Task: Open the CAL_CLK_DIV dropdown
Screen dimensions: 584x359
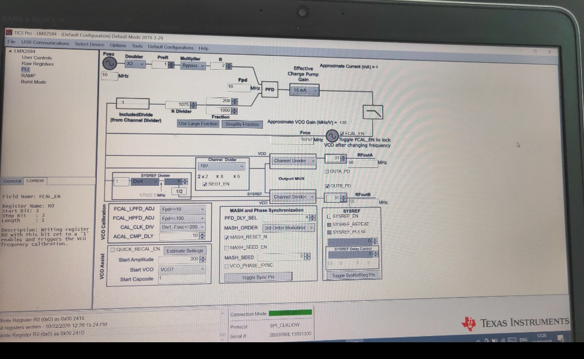Action: (183, 227)
